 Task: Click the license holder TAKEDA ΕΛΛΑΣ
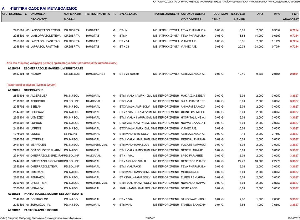193,205
